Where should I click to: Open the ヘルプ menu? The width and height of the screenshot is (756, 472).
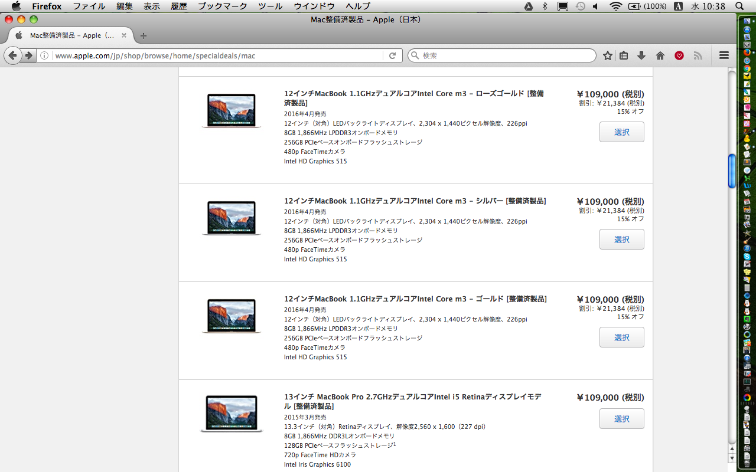tap(359, 6)
